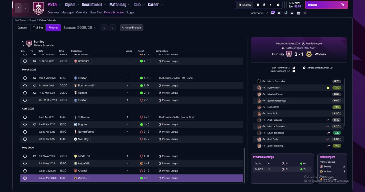Select the Brighton fixture radio button
This screenshot has height=192, width=365.
[x=25, y=125]
